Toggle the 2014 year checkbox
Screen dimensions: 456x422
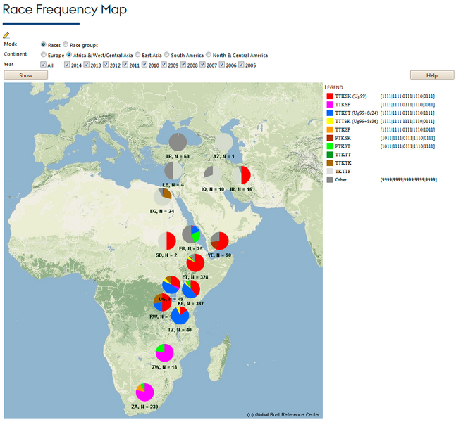(68, 65)
